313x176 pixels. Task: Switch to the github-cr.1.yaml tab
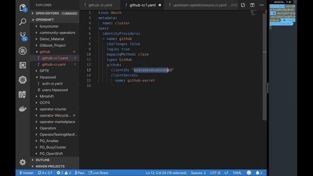pos(142,5)
